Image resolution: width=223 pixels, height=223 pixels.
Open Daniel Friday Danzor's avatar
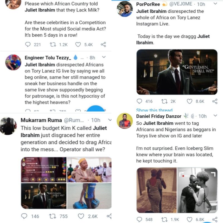[125, 121]
